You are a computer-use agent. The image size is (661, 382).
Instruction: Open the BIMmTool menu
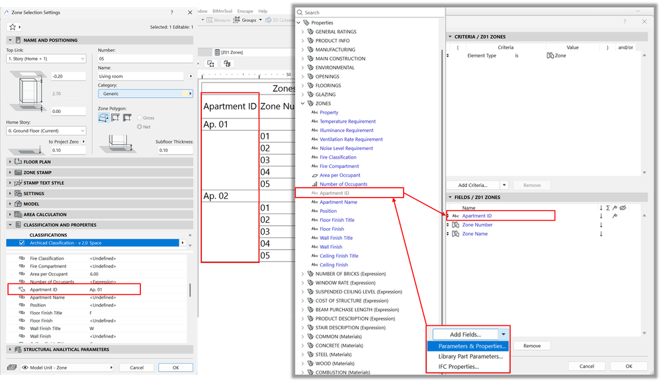[222, 11]
